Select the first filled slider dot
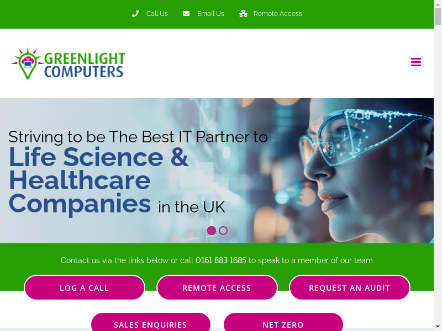The height and width of the screenshot is (331, 442). [x=212, y=231]
